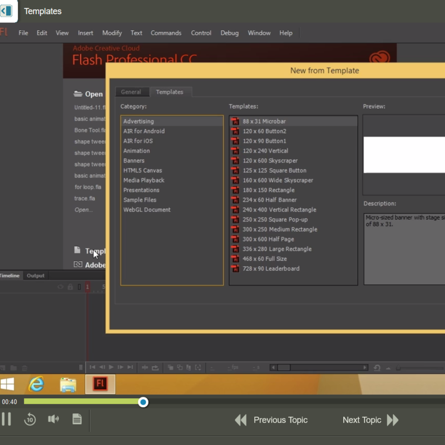Select AIR for Android category
The height and width of the screenshot is (445, 445).
point(172,131)
